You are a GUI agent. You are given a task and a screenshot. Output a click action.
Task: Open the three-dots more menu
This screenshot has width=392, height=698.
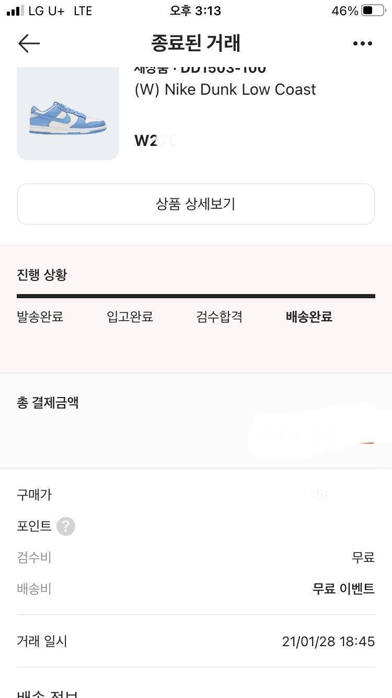pyautogui.click(x=362, y=43)
